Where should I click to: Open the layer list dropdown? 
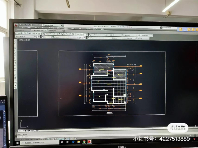pyautogui.click(x=61, y=37)
